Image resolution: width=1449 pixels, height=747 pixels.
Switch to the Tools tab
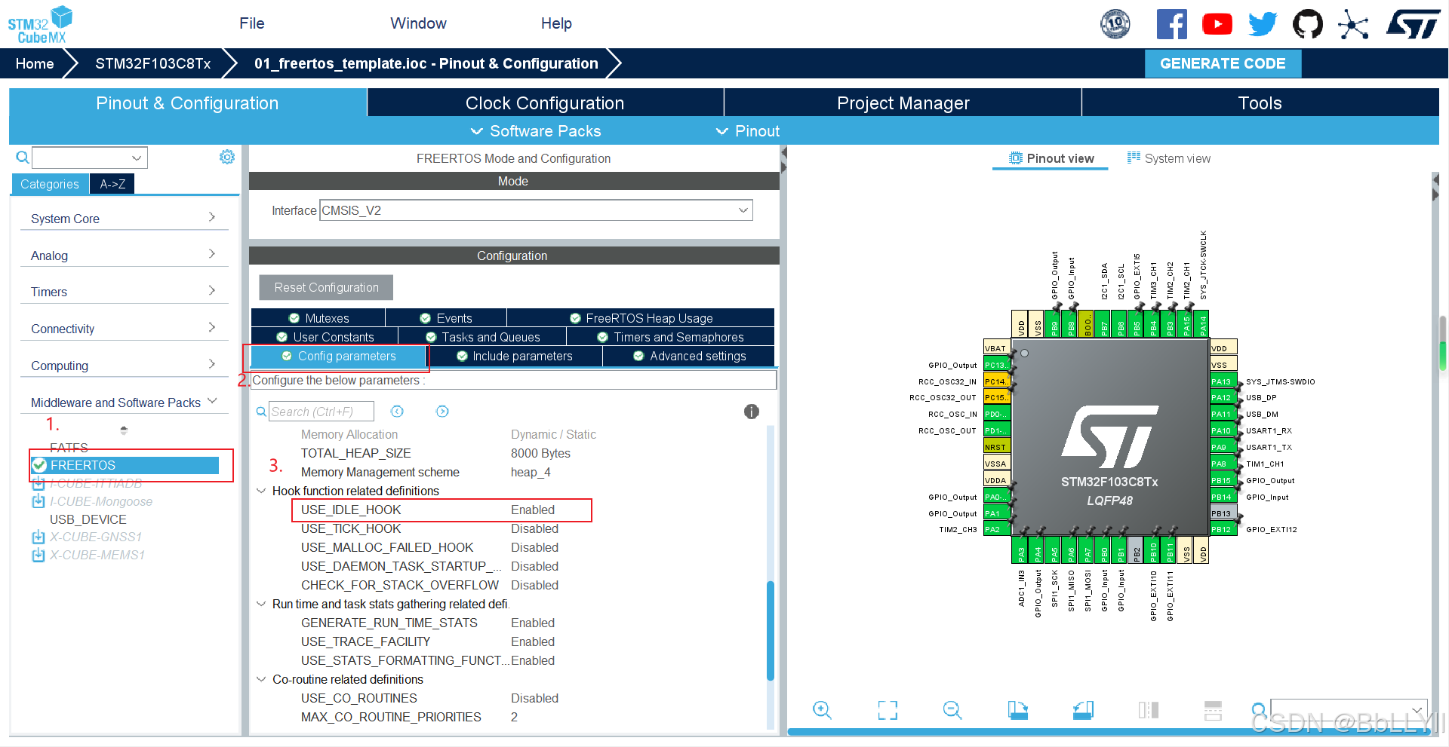[x=1260, y=103]
